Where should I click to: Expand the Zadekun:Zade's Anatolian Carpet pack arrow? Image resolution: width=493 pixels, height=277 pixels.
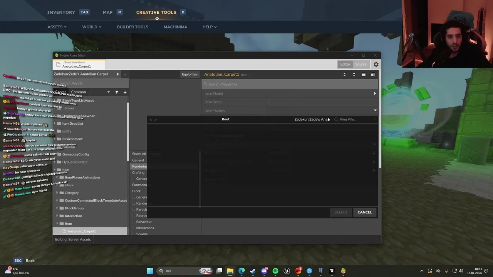point(118,74)
